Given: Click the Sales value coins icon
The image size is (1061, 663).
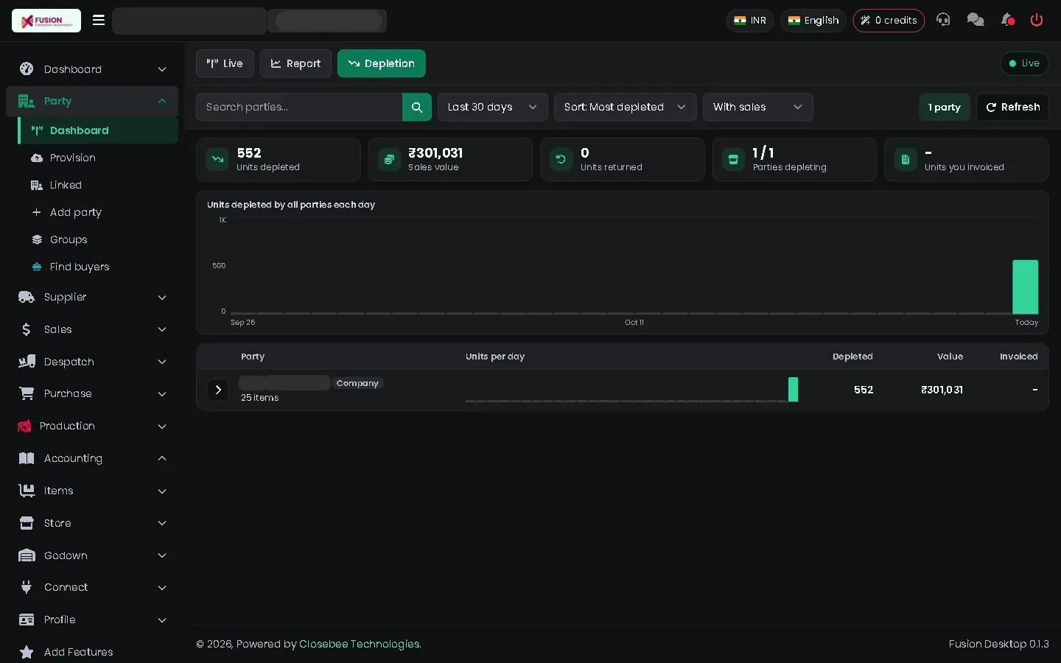Looking at the screenshot, I should pyautogui.click(x=389, y=159).
